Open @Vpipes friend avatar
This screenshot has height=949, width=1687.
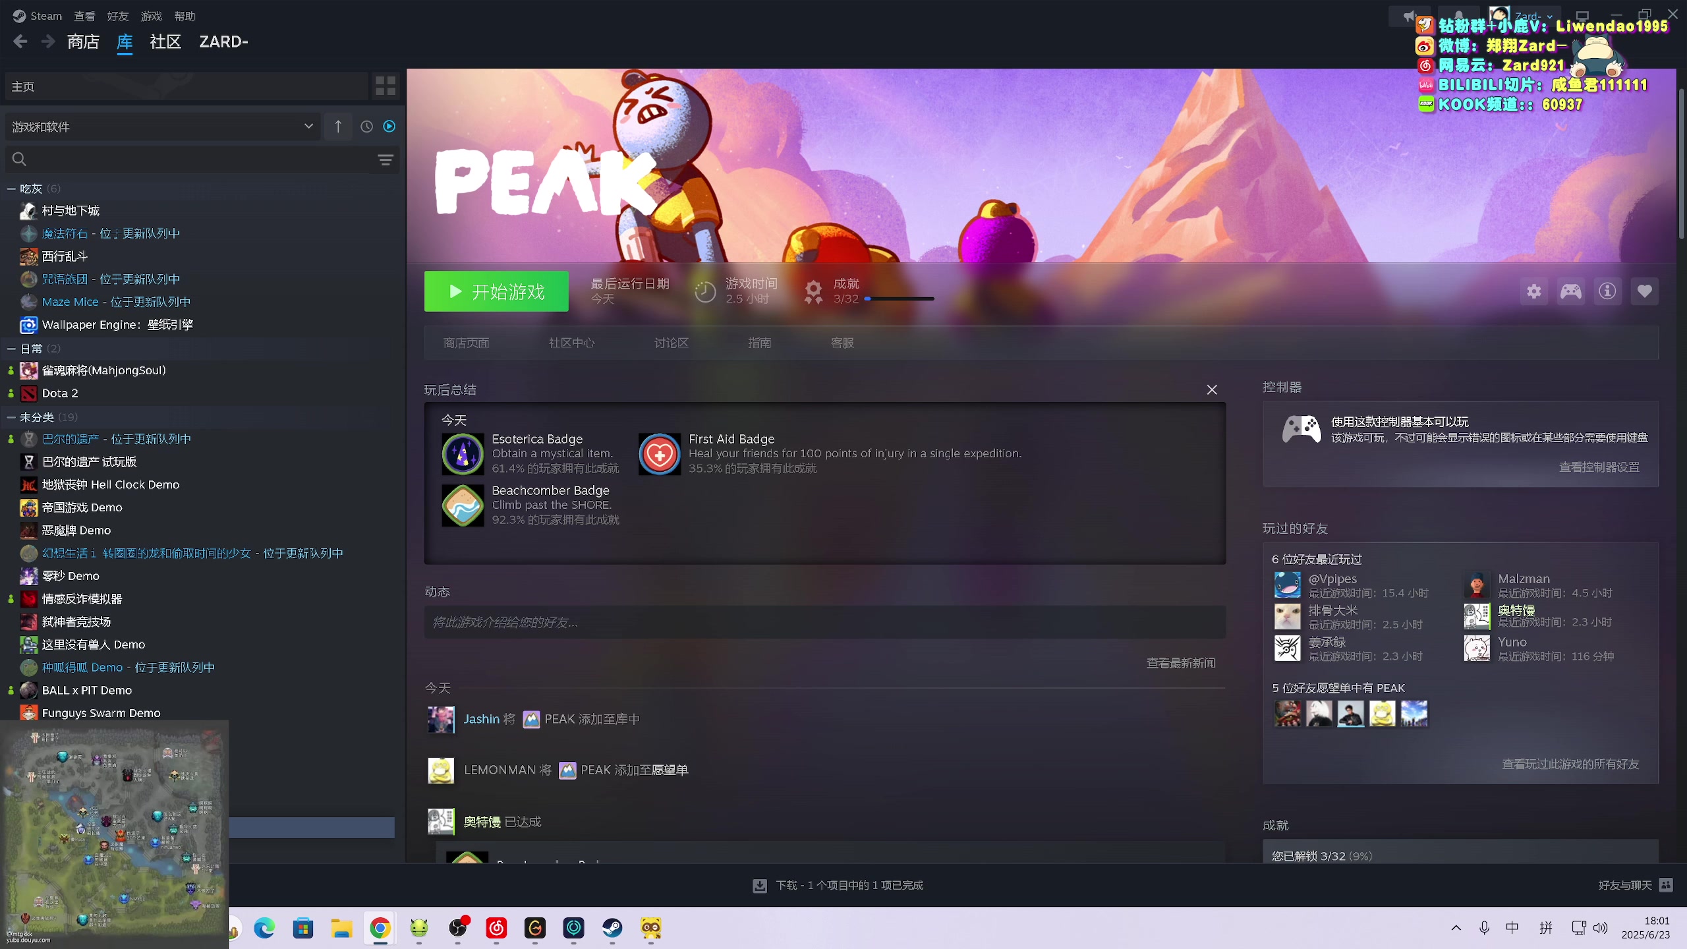pyautogui.click(x=1288, y=585)
